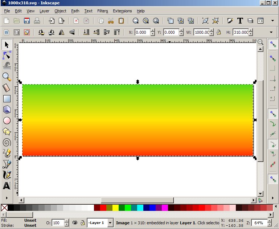The height and width of the screenshot is (229, 279).
Task: Select the Star polygon tool
Action: click(7, 131)
